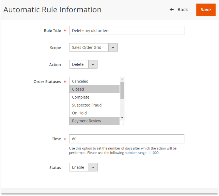Click the Time input field
219x196 pixels.
pos(127,139)
